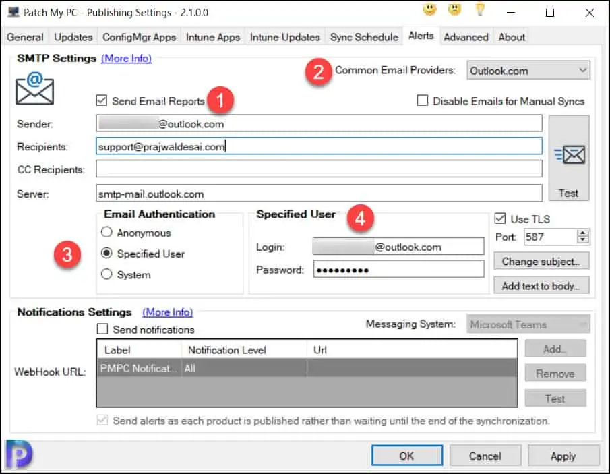The width and height of the screenshot is (610, 474).
Task: Click the Login field
Action: [398, 247]
